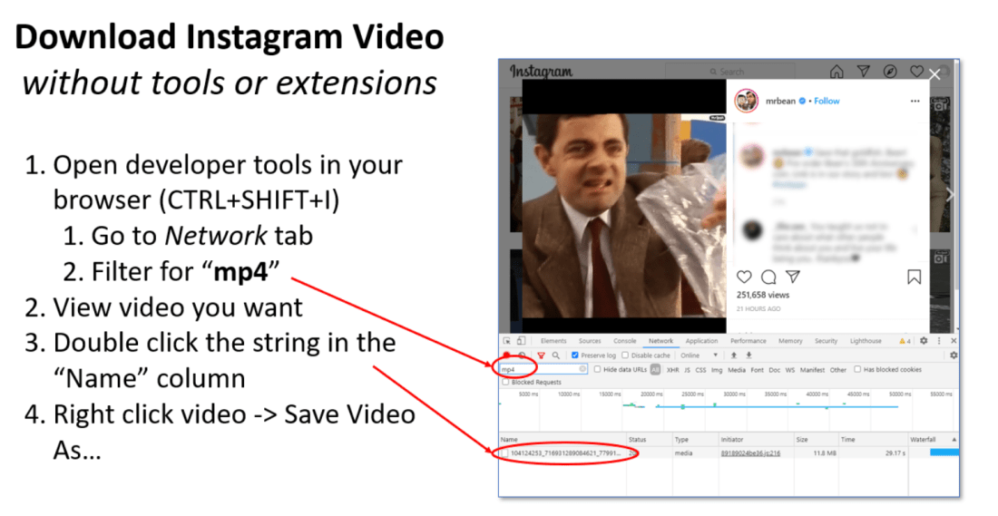Open network search magnifier icon
This screenshot has width=998, height=516.
tap(555, 355)
